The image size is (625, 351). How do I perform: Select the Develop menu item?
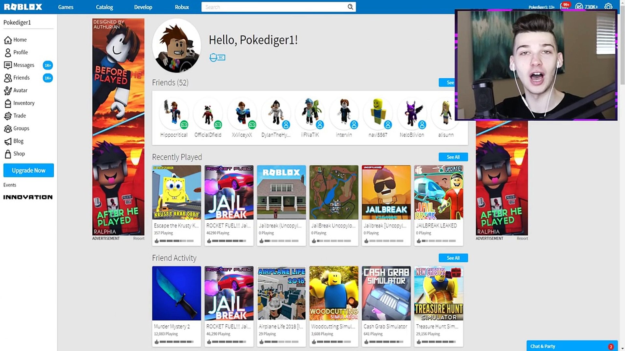coord(143,7)
